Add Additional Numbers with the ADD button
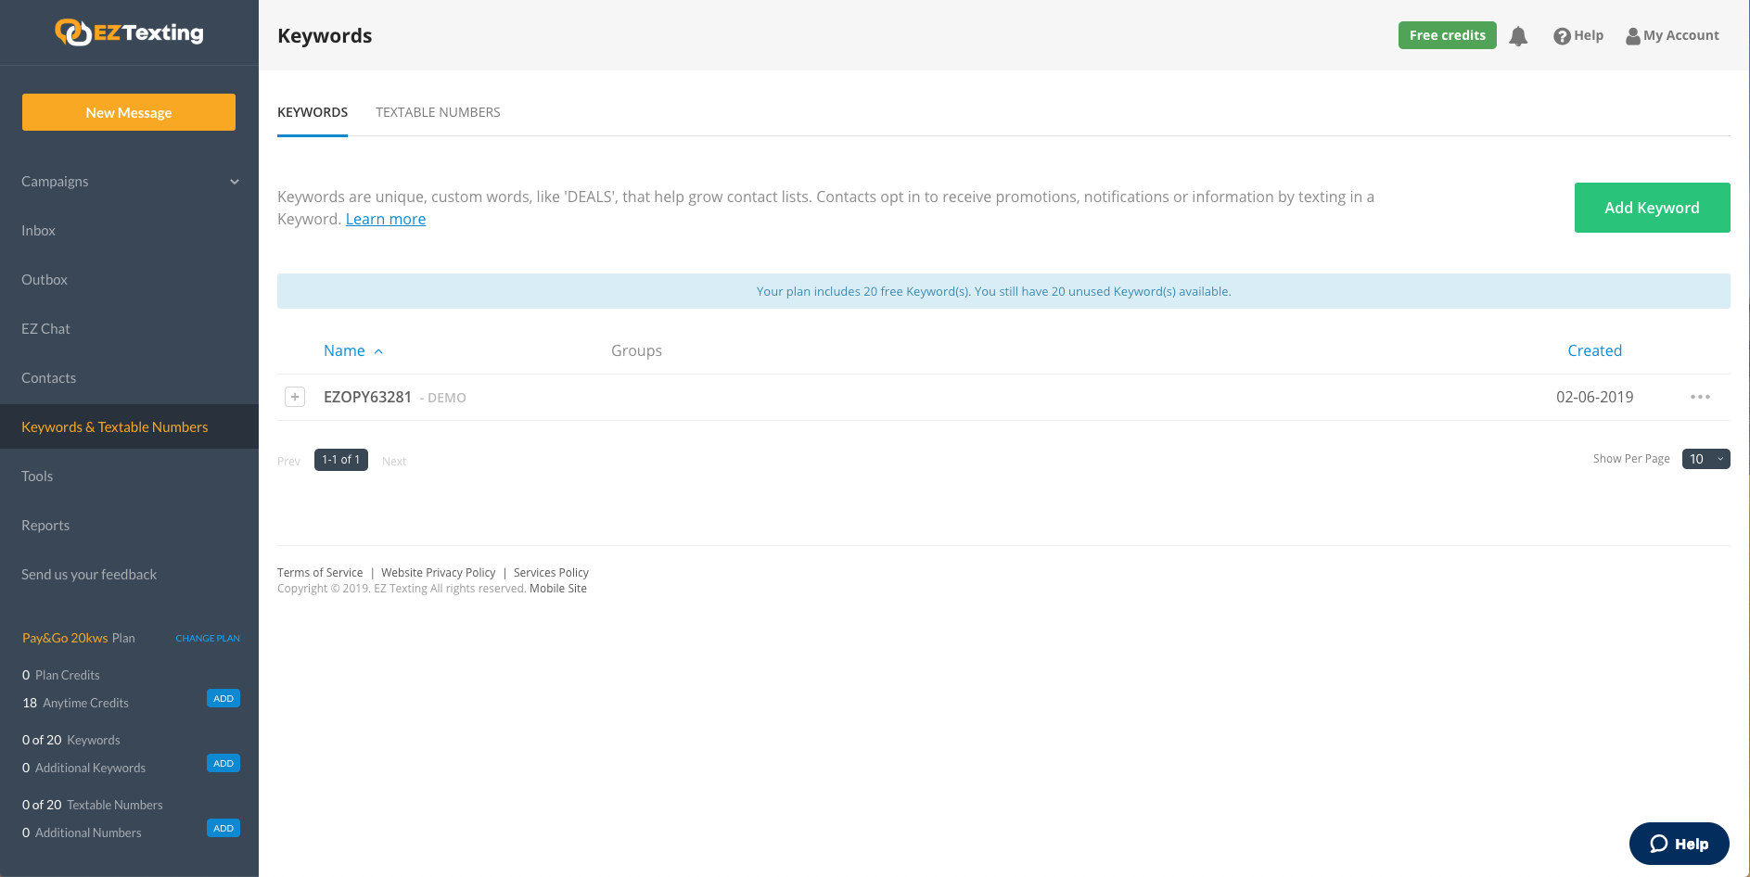Image resolution: width=1750 pixels, height=877 pixels. (224, 828)
